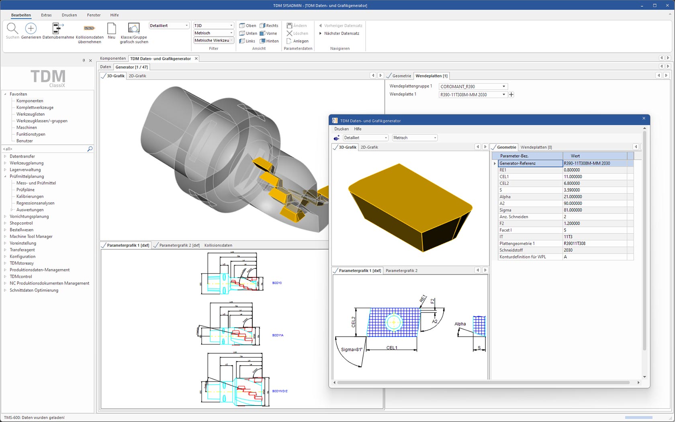Viewport: 675px width, 422px height.
Task: Open the Metrische Werkzeu filter dropdown
Action: (231, 40)
